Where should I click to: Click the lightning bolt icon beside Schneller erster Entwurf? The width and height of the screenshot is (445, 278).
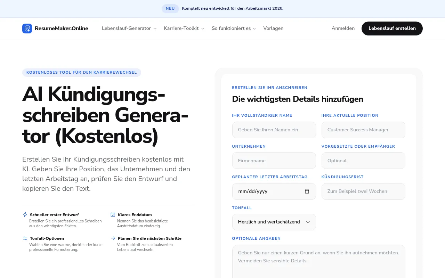click(25, 215)
